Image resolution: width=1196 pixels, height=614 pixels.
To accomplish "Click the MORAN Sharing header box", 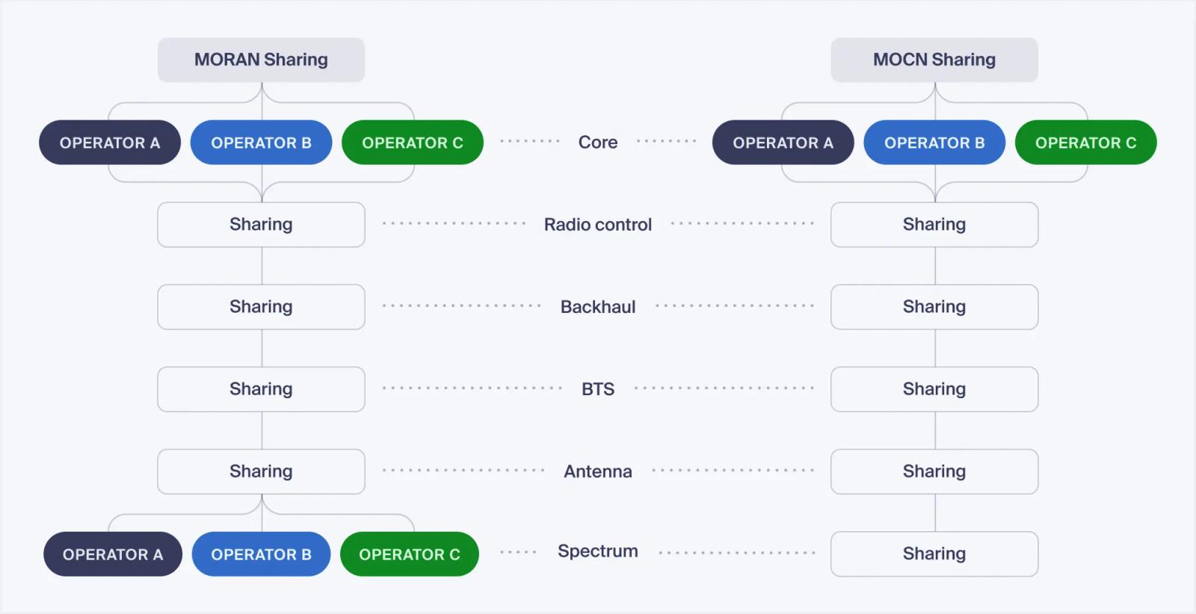I will point(261,60).
